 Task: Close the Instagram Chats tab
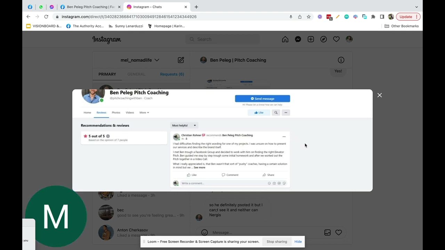pos(186,7)
